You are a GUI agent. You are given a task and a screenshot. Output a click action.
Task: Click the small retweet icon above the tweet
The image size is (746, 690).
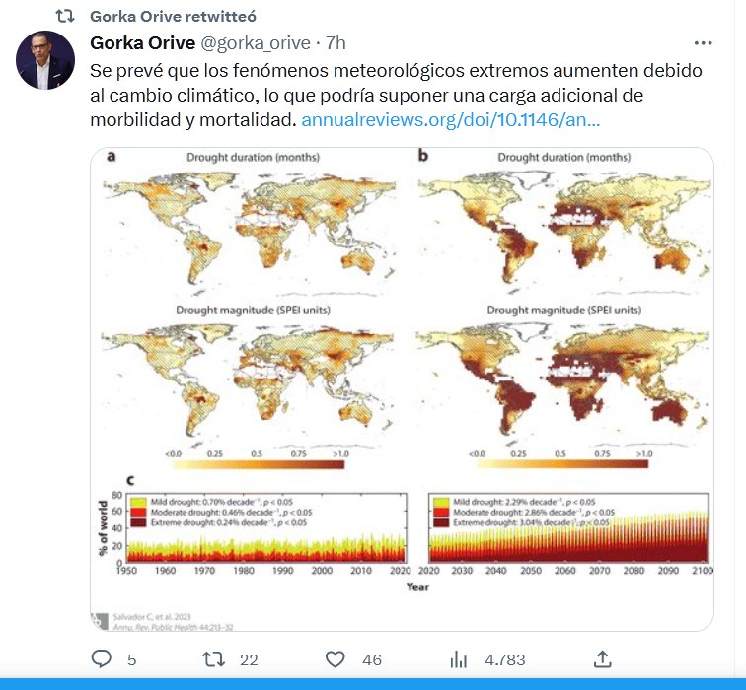[63, 17]
